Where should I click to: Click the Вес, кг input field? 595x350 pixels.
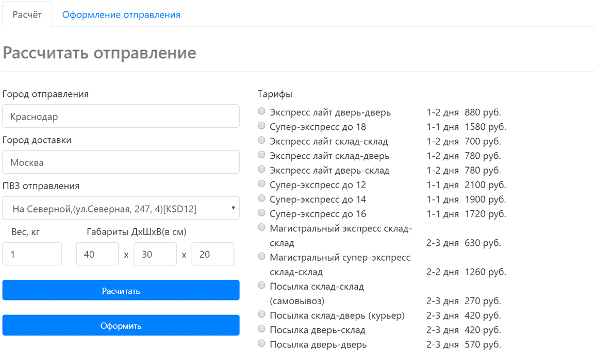pos(32,254)
